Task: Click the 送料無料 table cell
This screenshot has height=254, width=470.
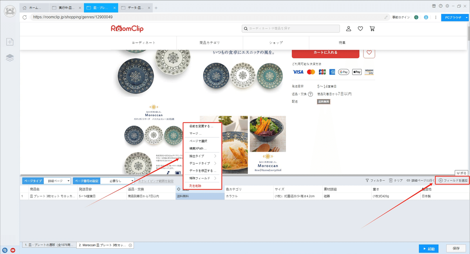Action: pyautogui.click(x=200, y=196)
